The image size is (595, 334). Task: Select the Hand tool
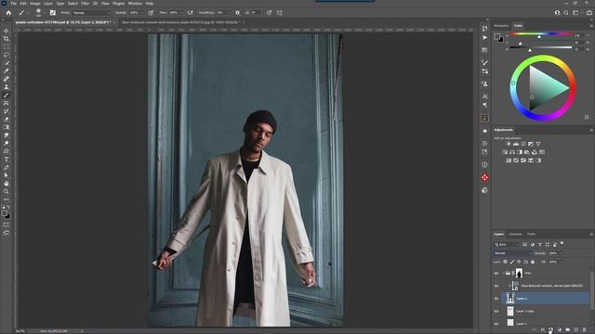[7, 184]
